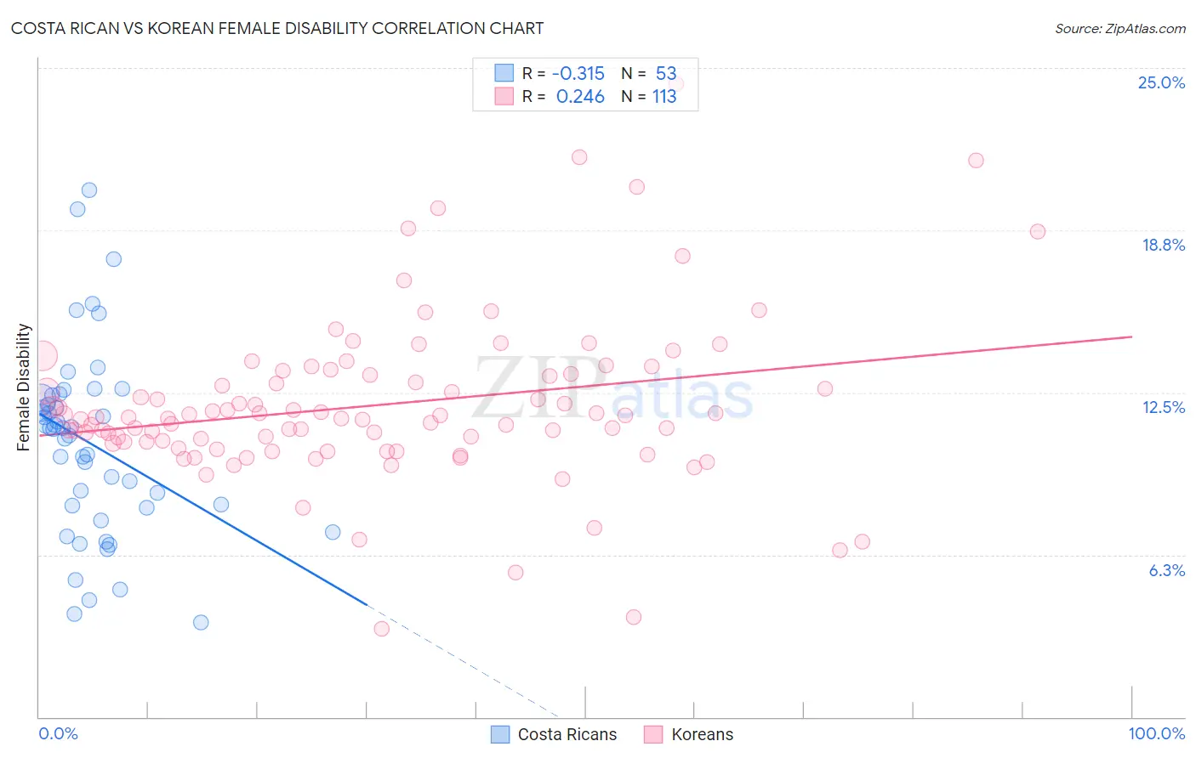Click the 100.0% x-axis label
The height and width of the screenshot is (758, 1196).
tap(1157, 733)
